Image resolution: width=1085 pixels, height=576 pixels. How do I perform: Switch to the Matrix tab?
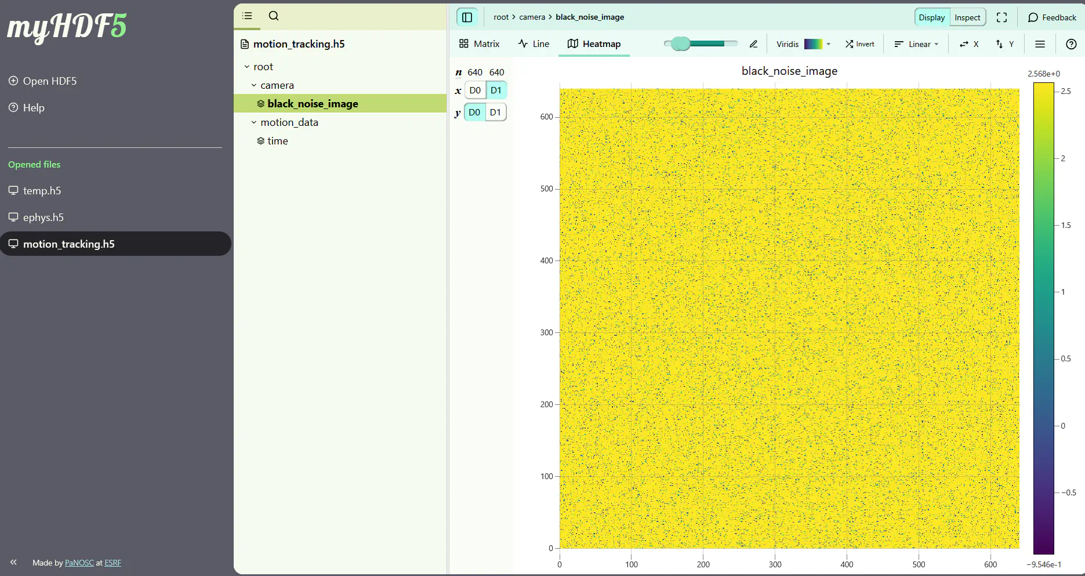[479, 44]
